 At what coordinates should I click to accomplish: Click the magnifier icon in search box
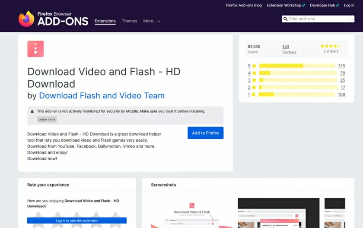tap(286, 19)
